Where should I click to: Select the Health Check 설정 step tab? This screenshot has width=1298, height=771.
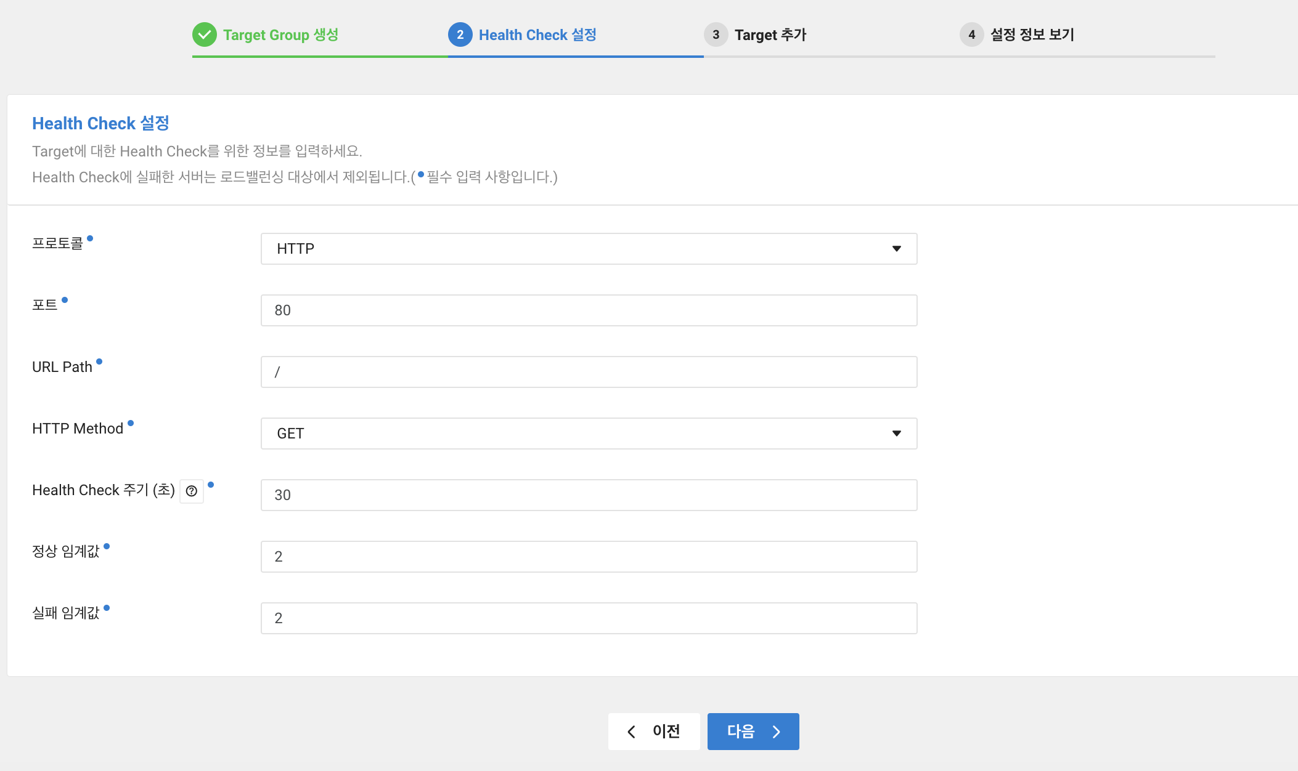pyautogui.click(x=537, y=35)
